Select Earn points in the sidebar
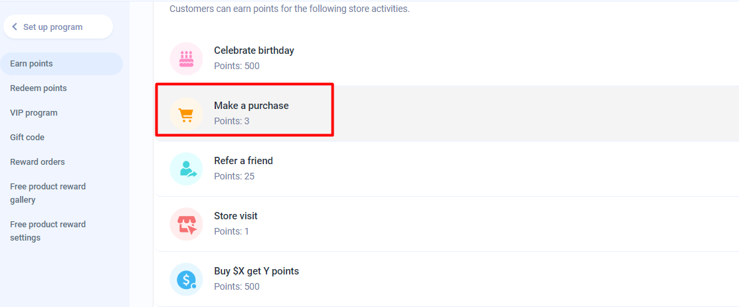This screenshot has height=307, width=739. click(31, 64)
